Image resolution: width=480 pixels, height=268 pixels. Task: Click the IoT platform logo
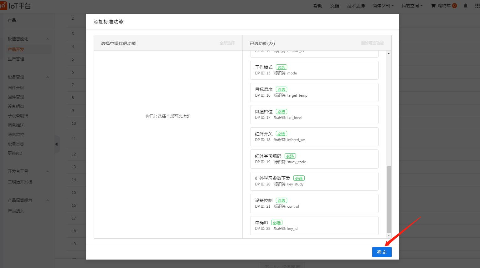point(15,6)
